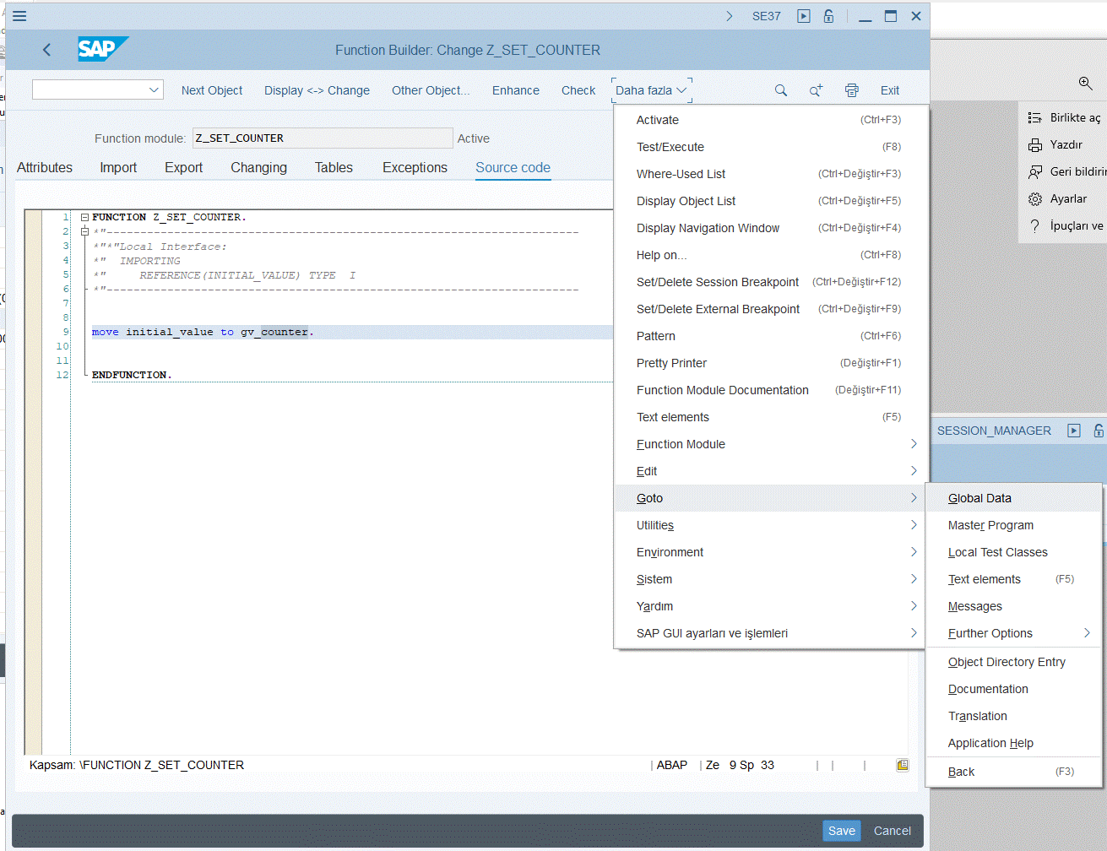Expand the title bar chevron before SE37
This screenshot has height=851, width=1107.
tap(730, 16)
